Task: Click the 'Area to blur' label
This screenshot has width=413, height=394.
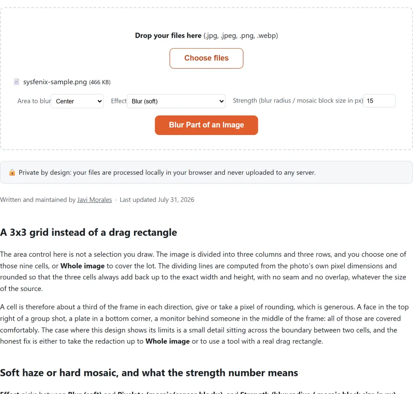Action: tap(34, 101)
